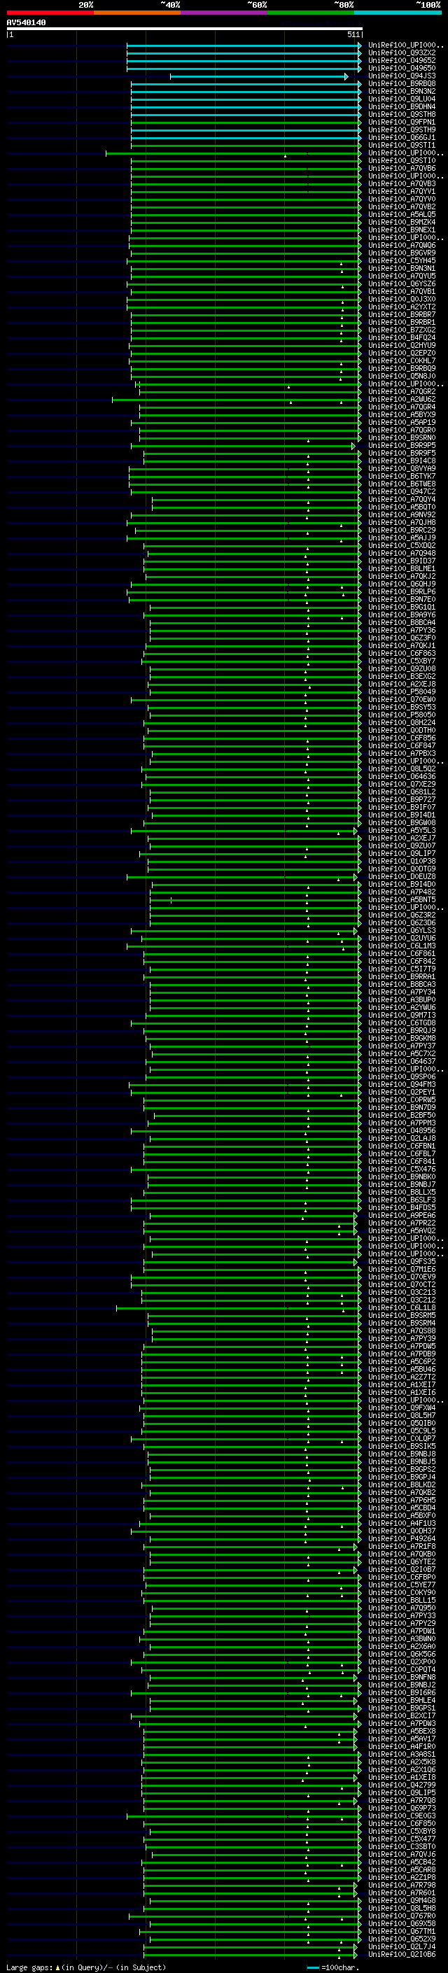Open hit UniRef100_O49650
448x1973 pixels.
coord(402,68)
